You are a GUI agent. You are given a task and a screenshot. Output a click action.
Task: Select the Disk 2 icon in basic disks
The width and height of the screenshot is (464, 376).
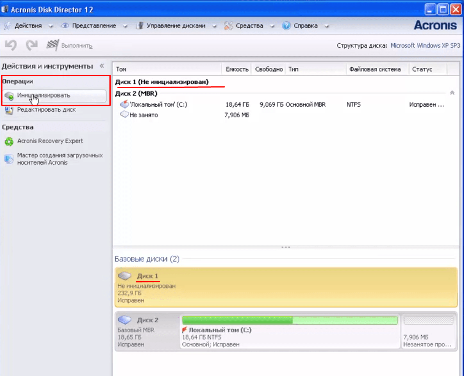(x=125, y=320)
